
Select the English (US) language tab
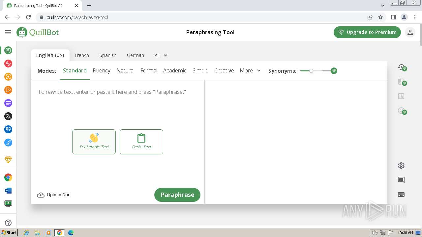(50, 55)
